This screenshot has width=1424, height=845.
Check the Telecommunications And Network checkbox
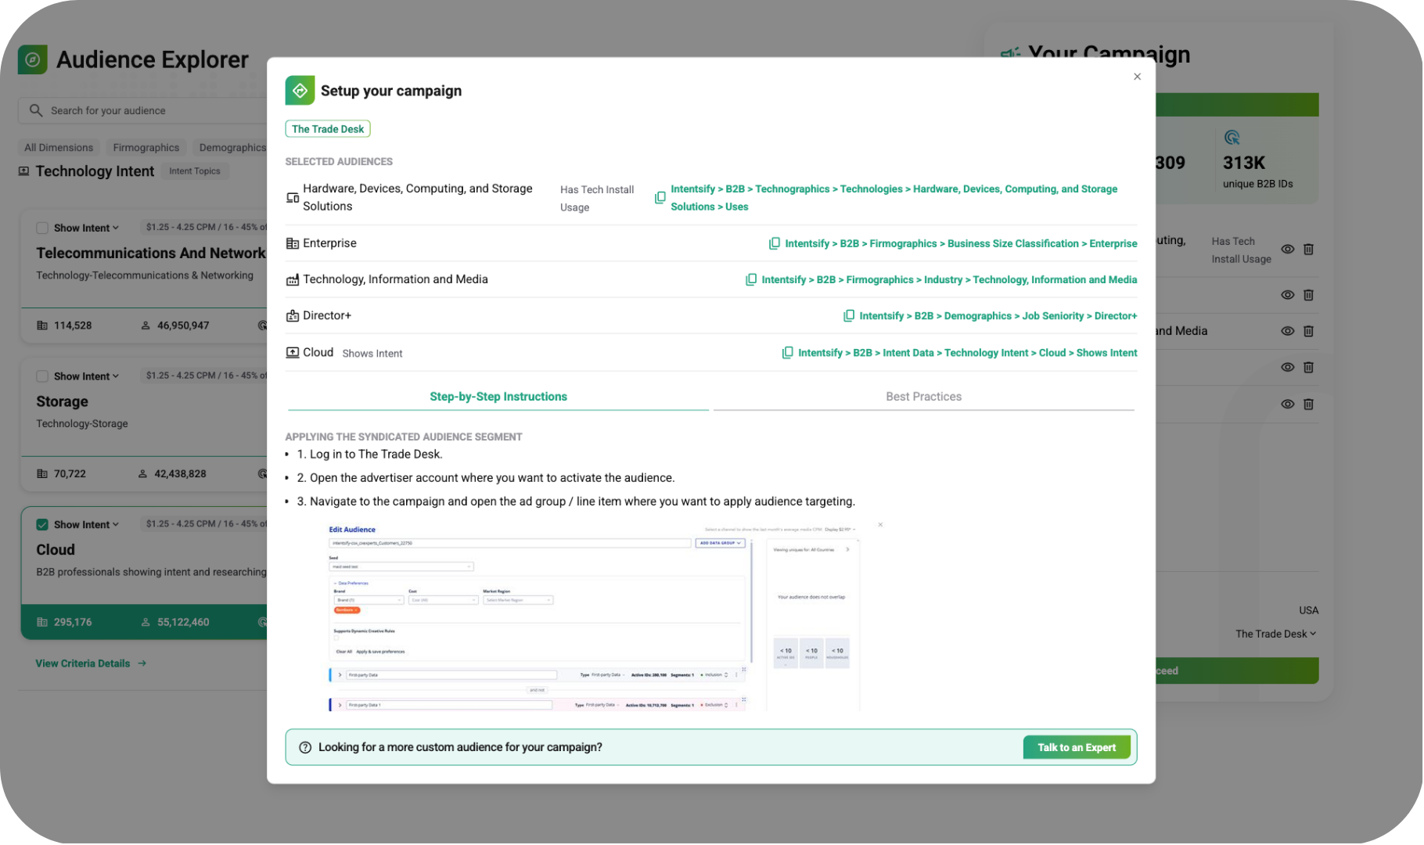(x=42, y=228)
